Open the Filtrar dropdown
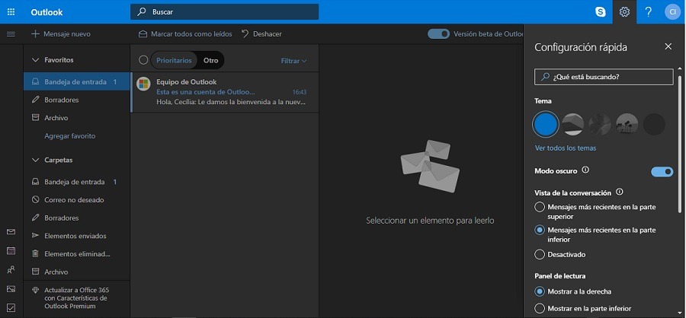686x318 pixels. [x=293, y=61]
